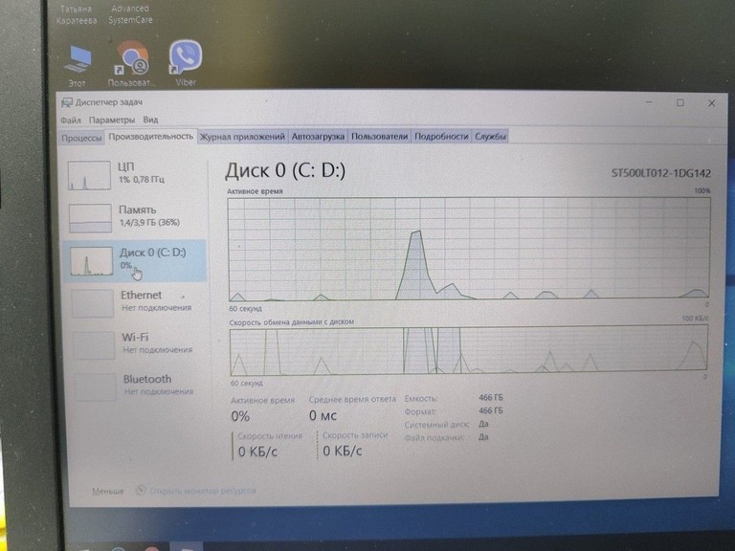This screenshot has height=551, width=735.
Task: Switch to the Пользователи tab
Action: (379, 137)
